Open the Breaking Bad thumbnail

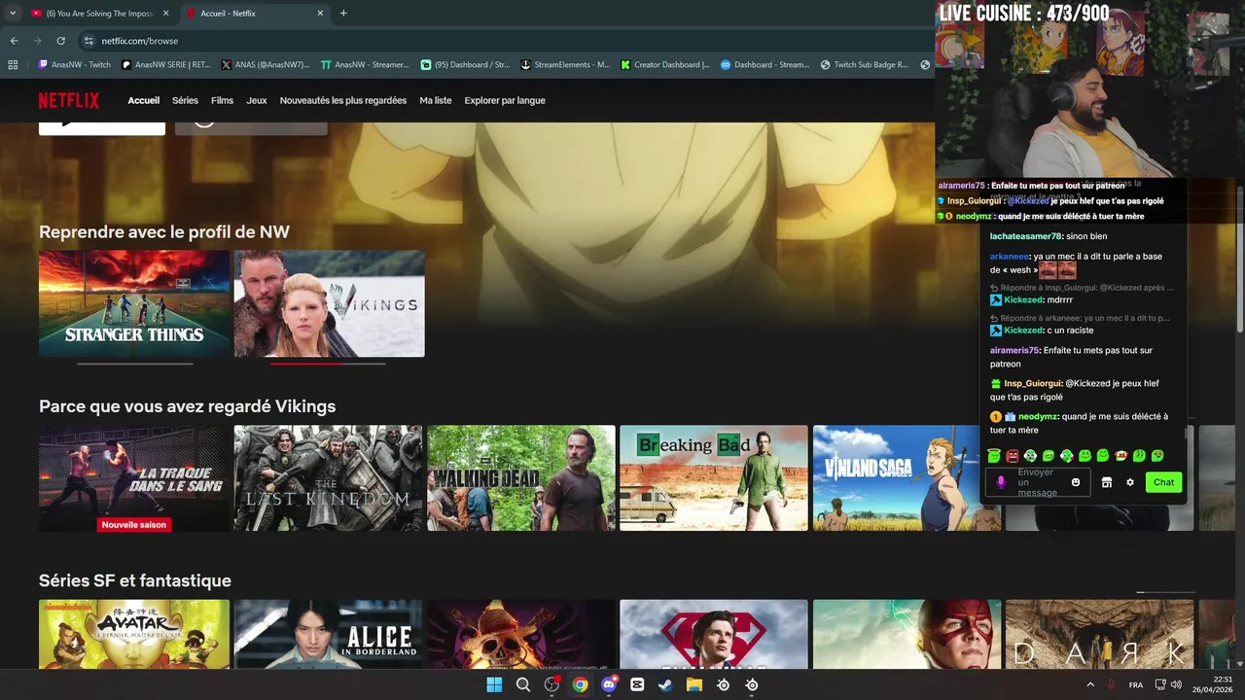[x=714, y=477]
